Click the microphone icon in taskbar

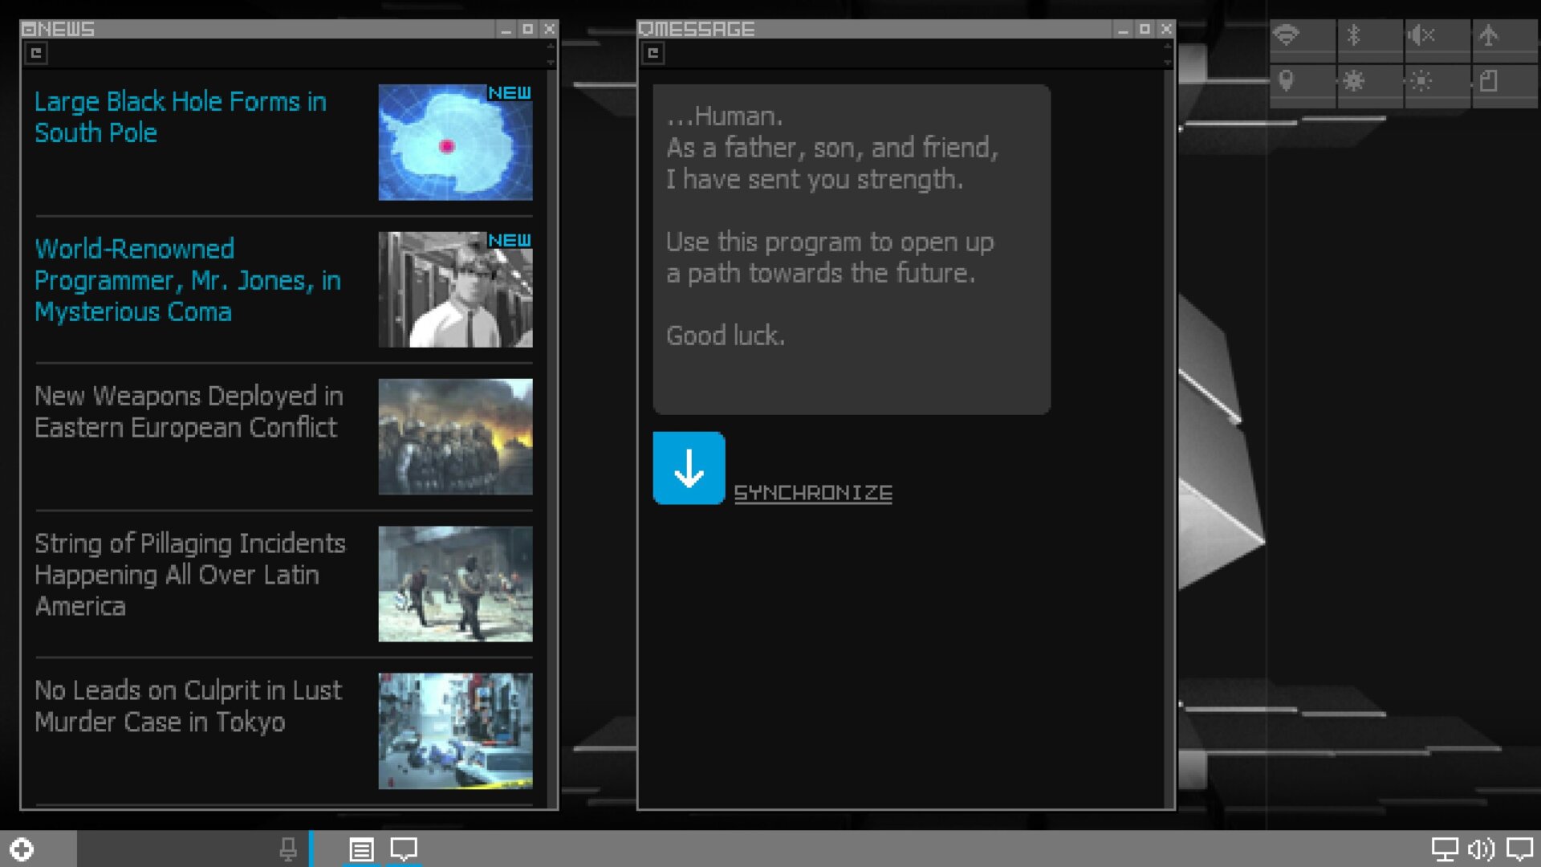point(287,849)
